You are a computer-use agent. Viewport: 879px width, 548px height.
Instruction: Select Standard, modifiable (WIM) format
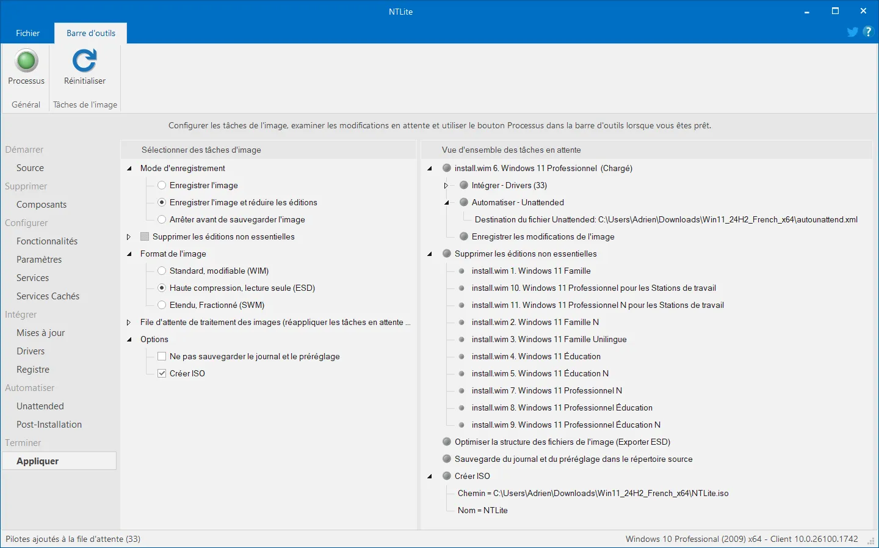pos(162,271)
